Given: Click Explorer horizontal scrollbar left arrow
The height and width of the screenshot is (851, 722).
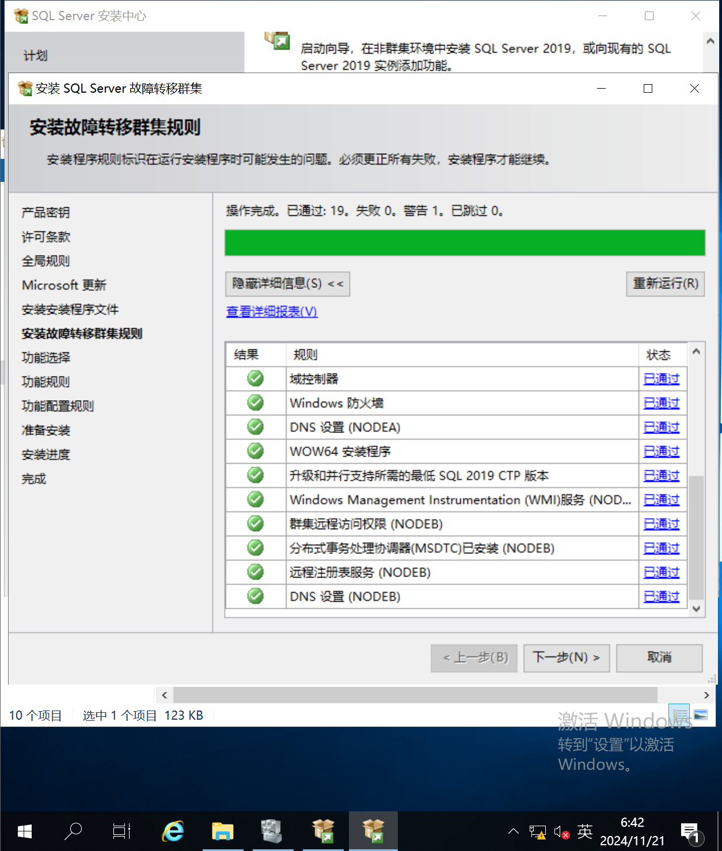Looking at the screenshot, I should tap(165, 695).
